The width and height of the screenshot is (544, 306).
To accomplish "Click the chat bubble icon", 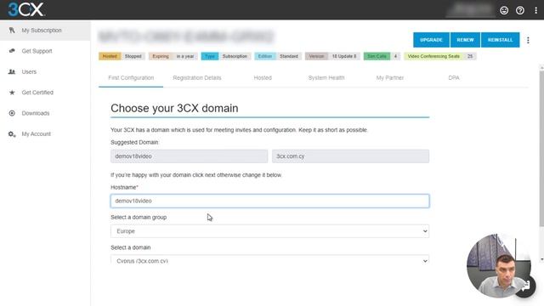I will click(525, 286).
